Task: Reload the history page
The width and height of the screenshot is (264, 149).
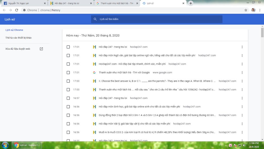Action: click(16, 10)
